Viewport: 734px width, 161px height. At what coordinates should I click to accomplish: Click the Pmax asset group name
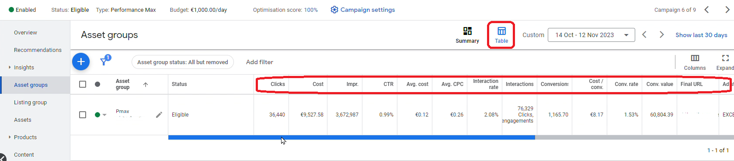(122, 111)
